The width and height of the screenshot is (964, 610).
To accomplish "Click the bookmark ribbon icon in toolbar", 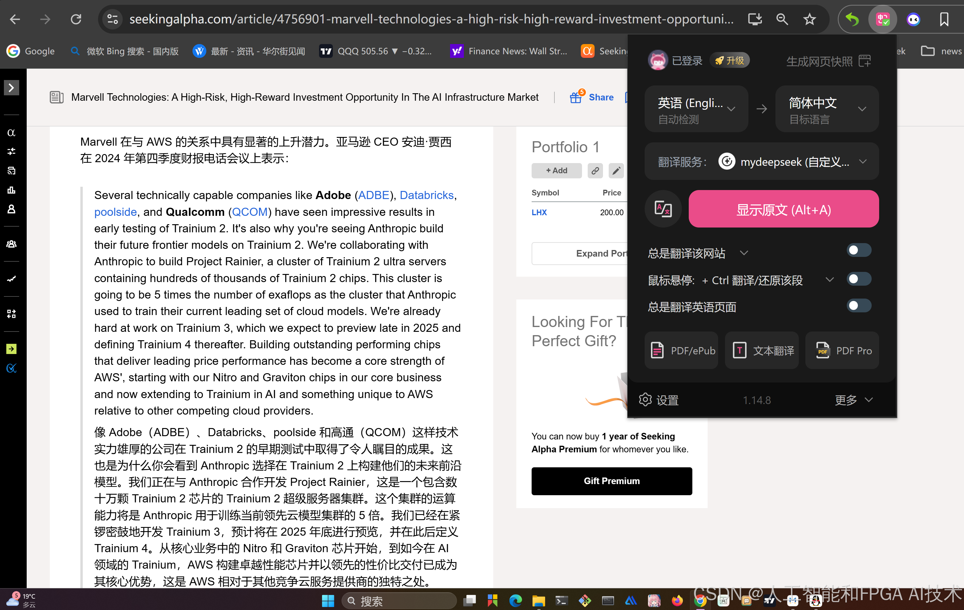I will [x=944, y=19].
